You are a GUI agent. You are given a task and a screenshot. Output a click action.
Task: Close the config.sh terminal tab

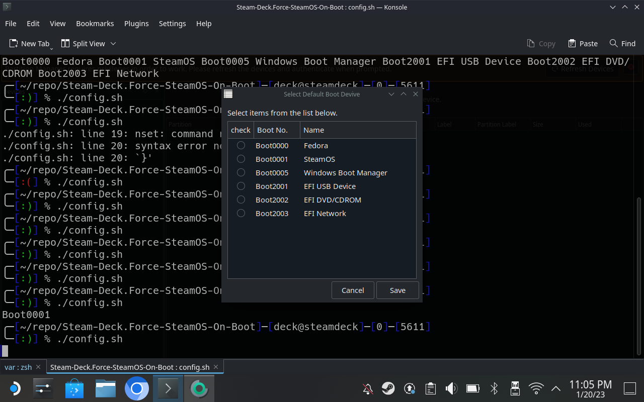(216, 367)
